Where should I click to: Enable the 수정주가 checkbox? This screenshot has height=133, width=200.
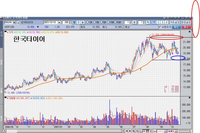[160, 27]
